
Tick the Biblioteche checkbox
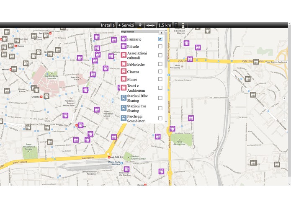tap(160, 64)
